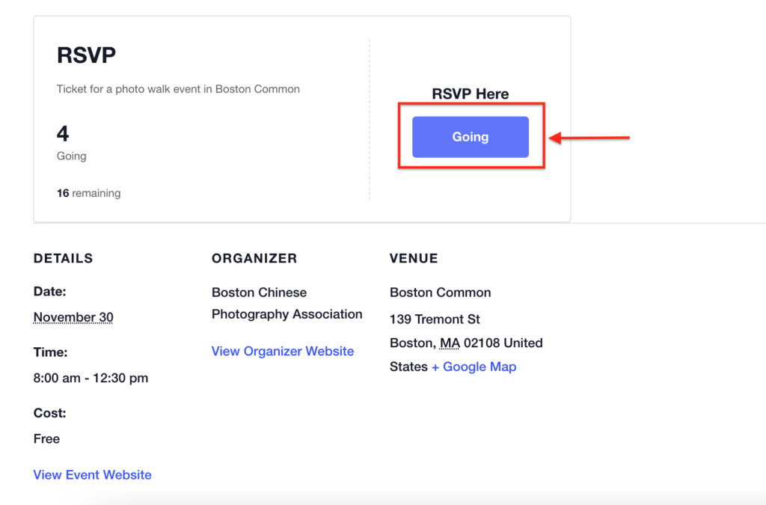The height and width of the screenshot is (505, 766).
Task: Click the MA state abbreviation
Action: (x=450, y=343)
